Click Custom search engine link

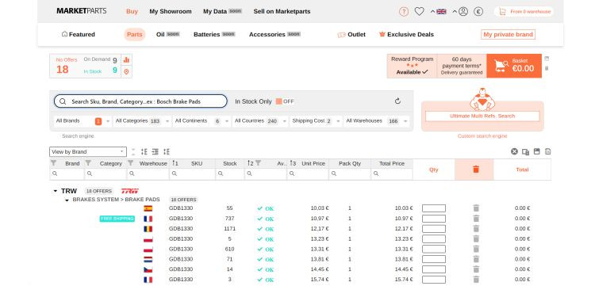coord(482,136)
